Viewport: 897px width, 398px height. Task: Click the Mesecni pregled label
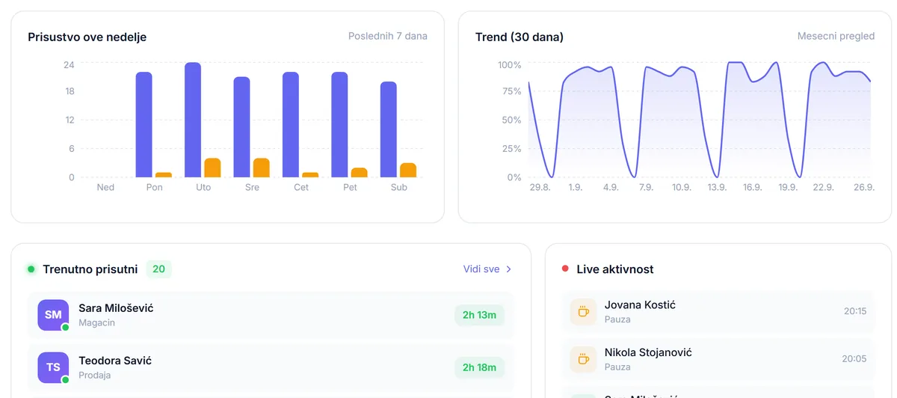(x=836, y=36)
